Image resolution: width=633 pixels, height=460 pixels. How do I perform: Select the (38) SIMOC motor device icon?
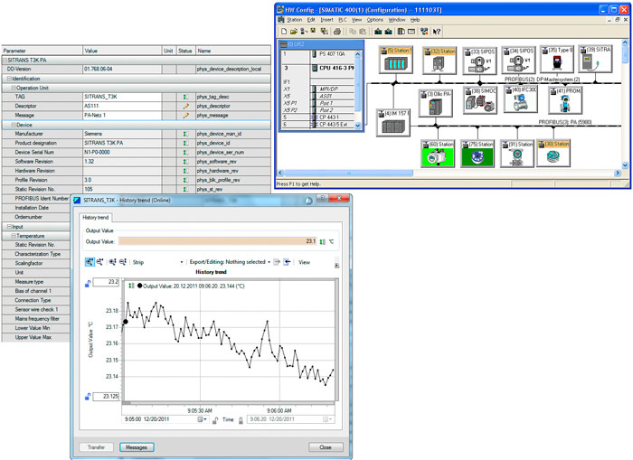click(x=479, y=100)
